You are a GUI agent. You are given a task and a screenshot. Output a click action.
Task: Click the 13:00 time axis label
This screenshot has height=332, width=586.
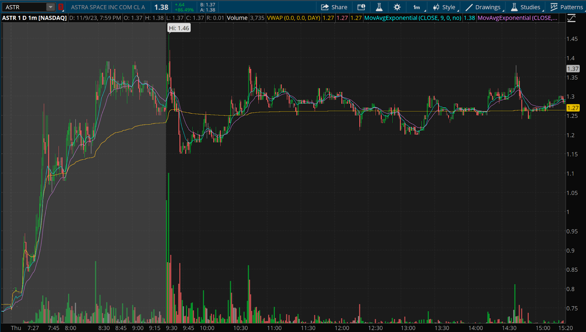(x=408, y=328)
